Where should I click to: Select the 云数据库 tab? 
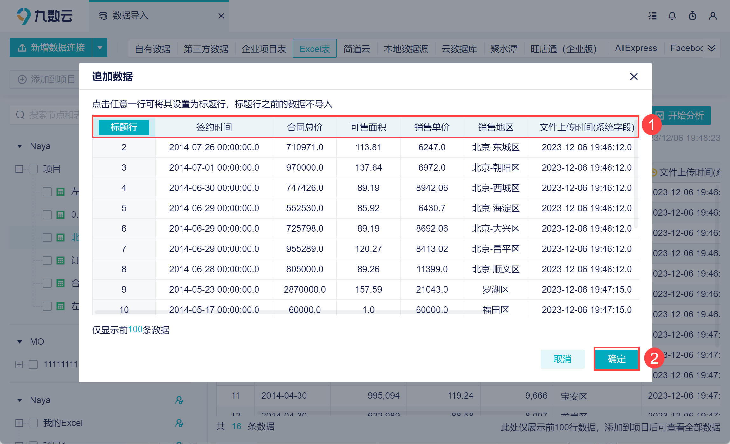coord(459,49)
